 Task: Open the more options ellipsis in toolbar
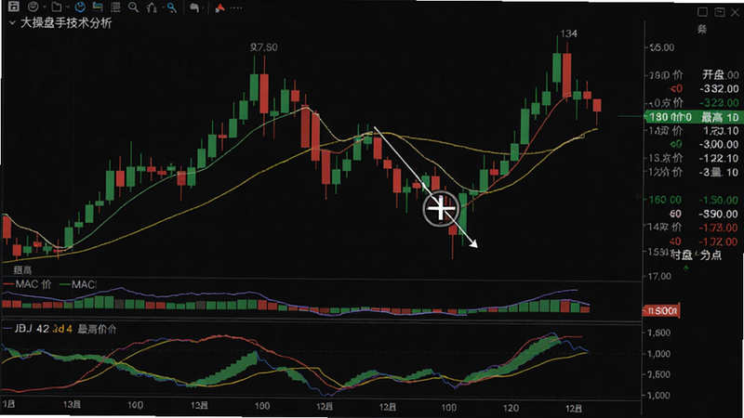[236, 7]
